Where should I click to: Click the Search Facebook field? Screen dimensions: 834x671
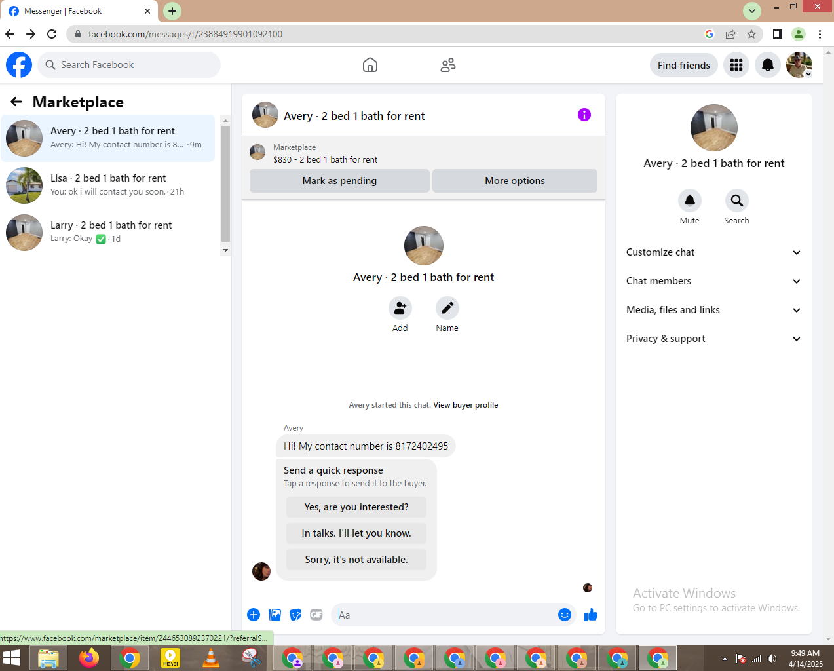coord(129,65)
